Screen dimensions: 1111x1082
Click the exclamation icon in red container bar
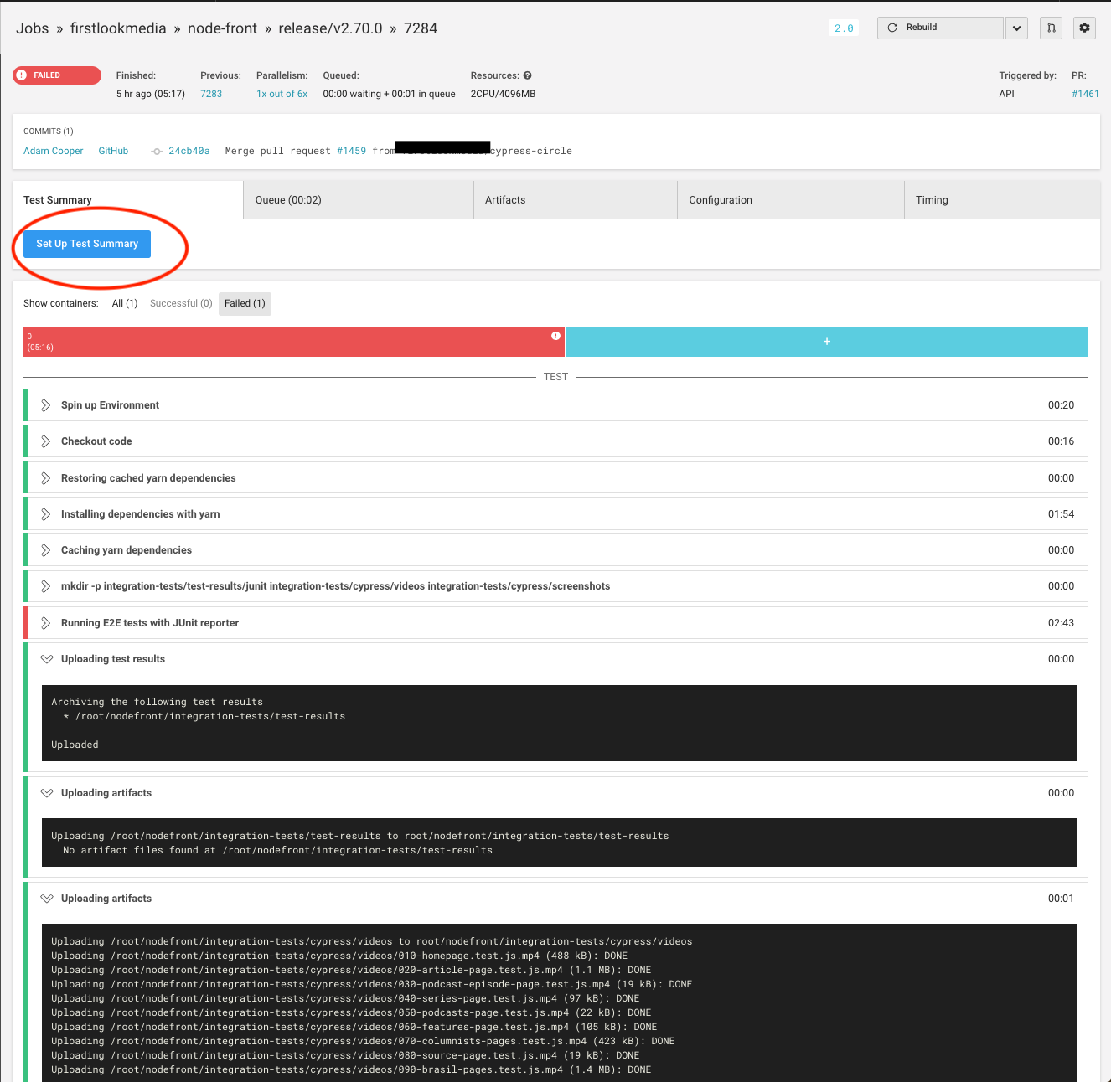(555, 336)
